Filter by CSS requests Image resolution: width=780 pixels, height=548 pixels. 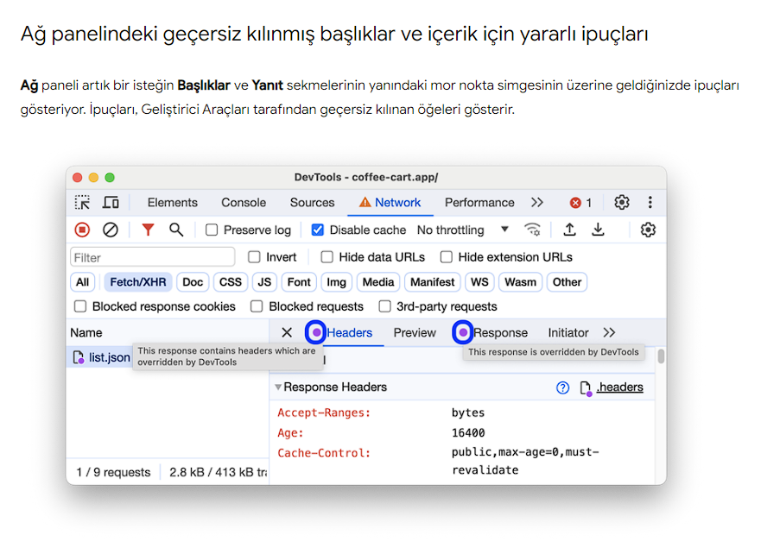[231, 282]
